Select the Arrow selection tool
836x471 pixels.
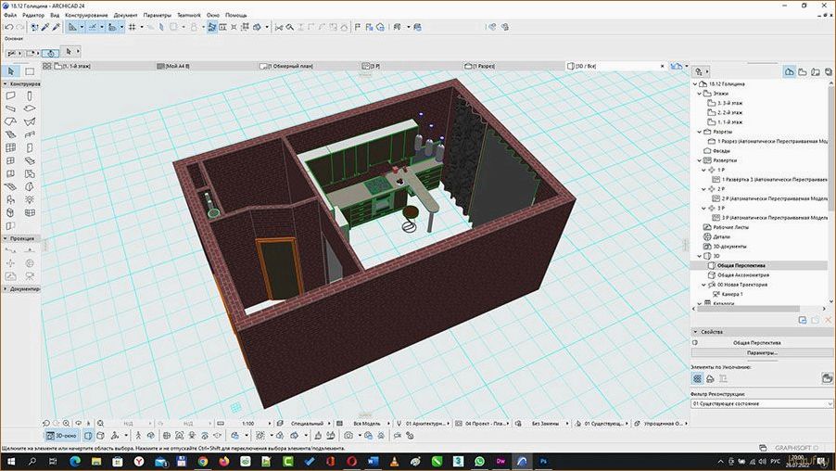(x=11, y=71)
